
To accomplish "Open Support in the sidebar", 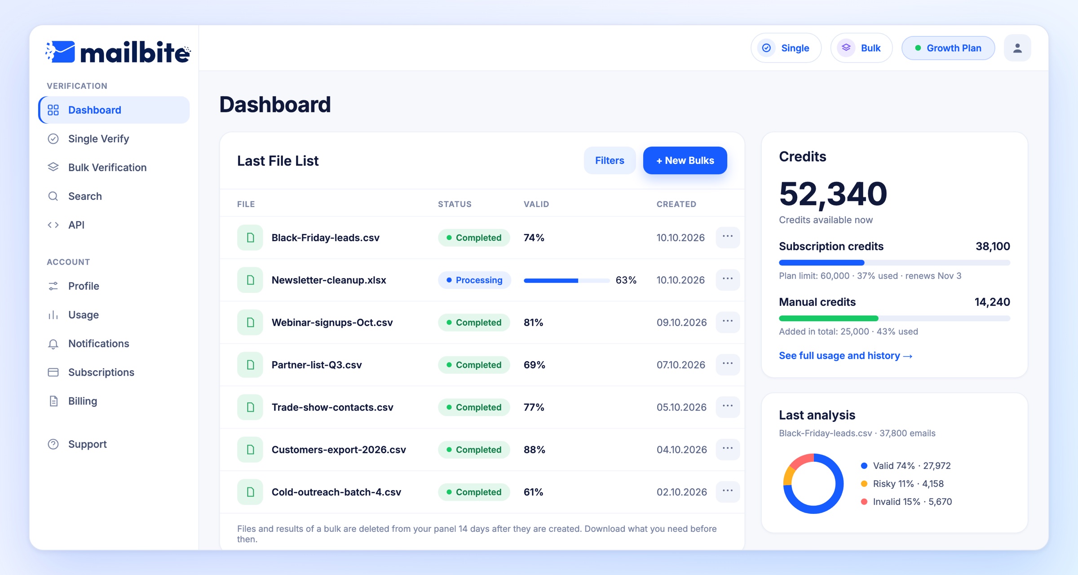I will [114, 444].
